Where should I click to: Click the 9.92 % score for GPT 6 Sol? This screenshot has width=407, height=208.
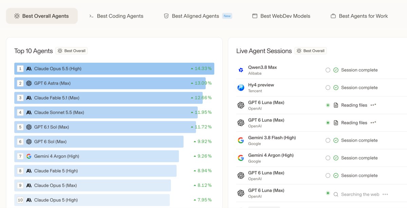(x=205, y=142)
